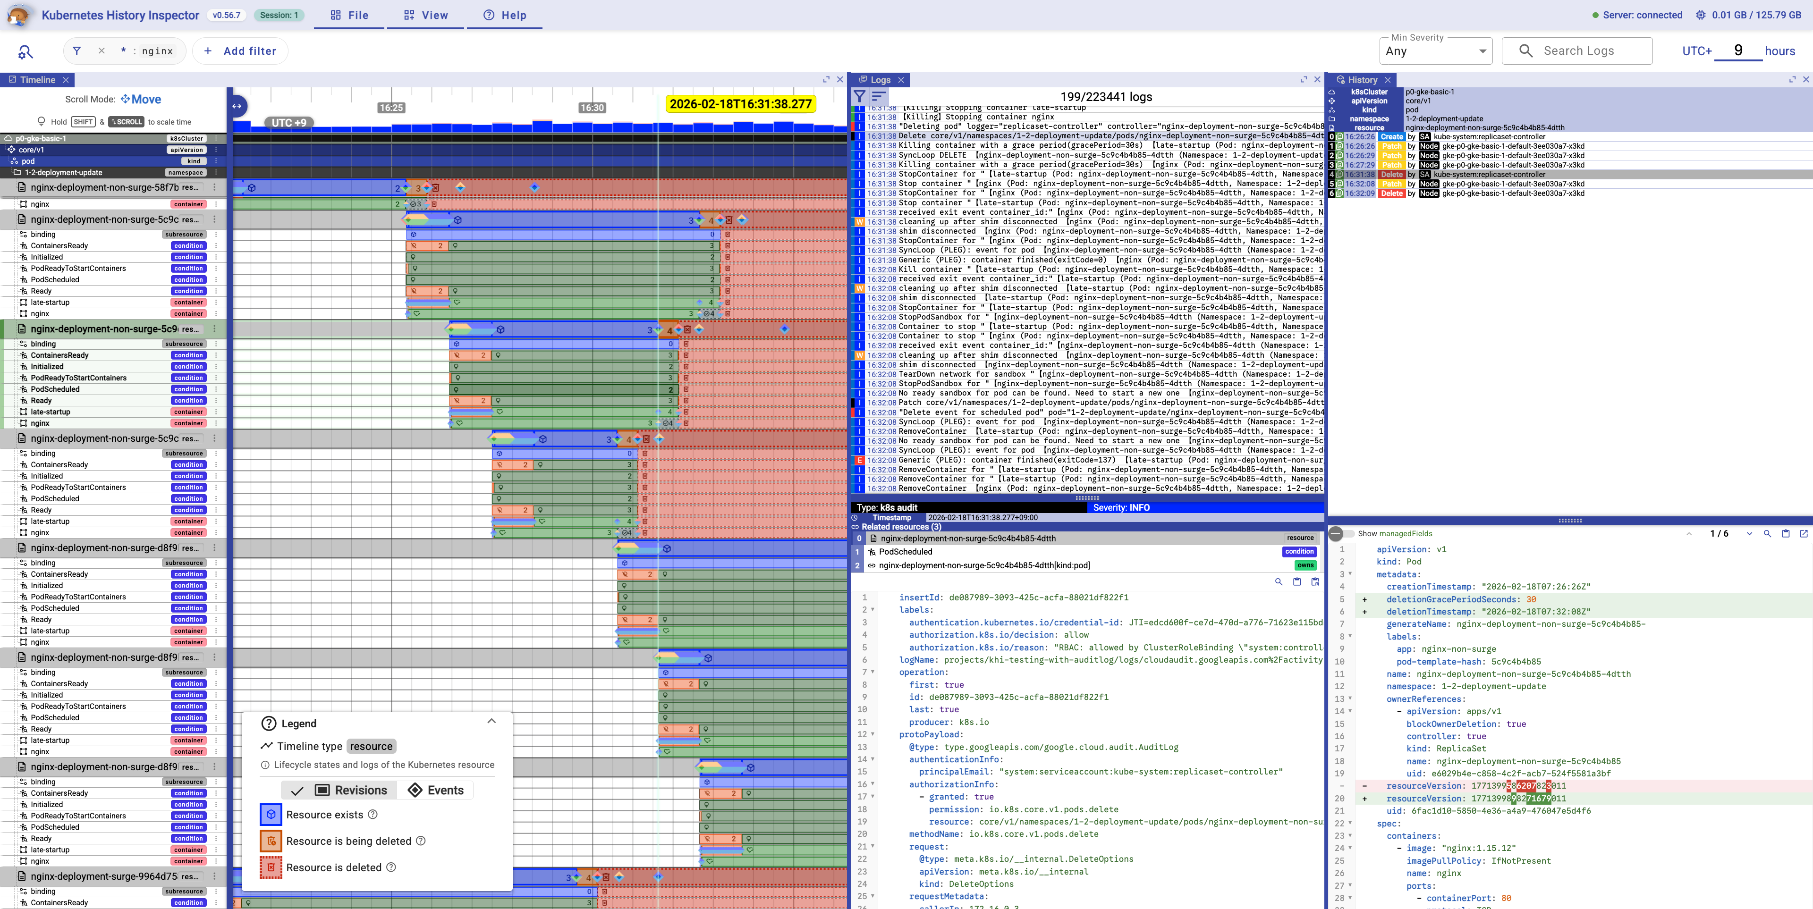Click the Session: 1 badge

click(x=279, y=15)
